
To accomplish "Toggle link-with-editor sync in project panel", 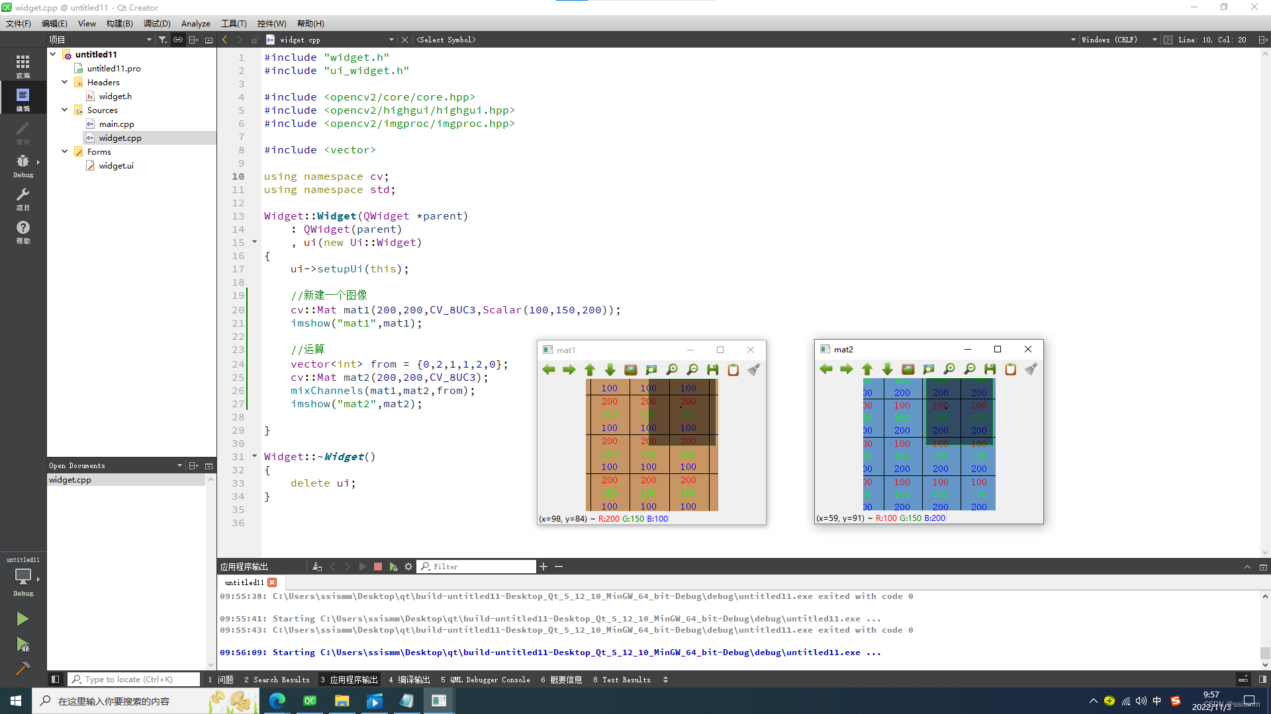I will (x=178, y=40).
